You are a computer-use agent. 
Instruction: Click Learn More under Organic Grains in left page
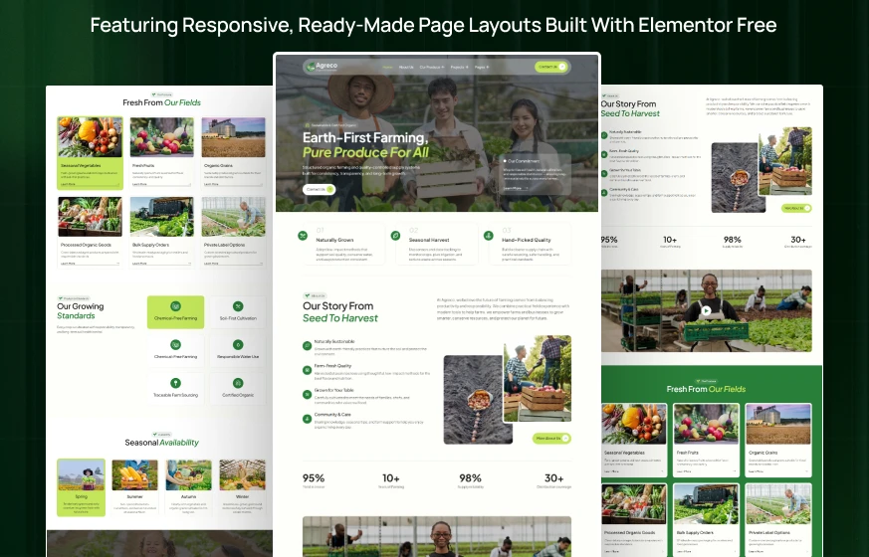(x=233, y=184)
